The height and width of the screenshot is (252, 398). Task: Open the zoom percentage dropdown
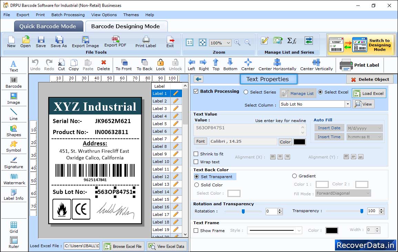click(228, 43)
